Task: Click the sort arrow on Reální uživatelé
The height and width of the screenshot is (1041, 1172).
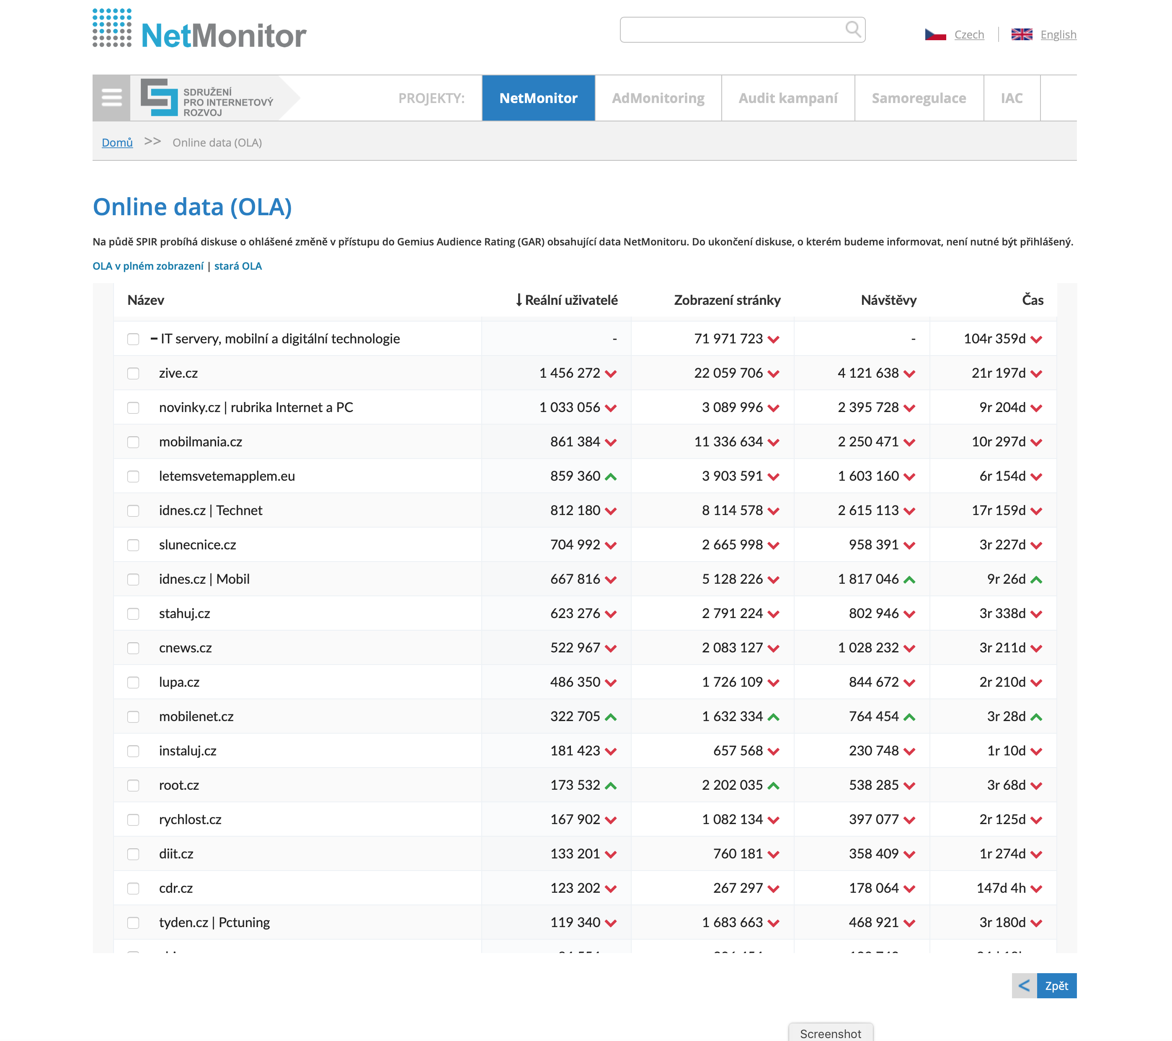Action: (x=518, y=300)
